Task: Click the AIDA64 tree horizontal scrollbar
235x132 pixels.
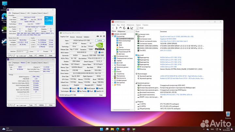Action: click(x=121, y=110)
